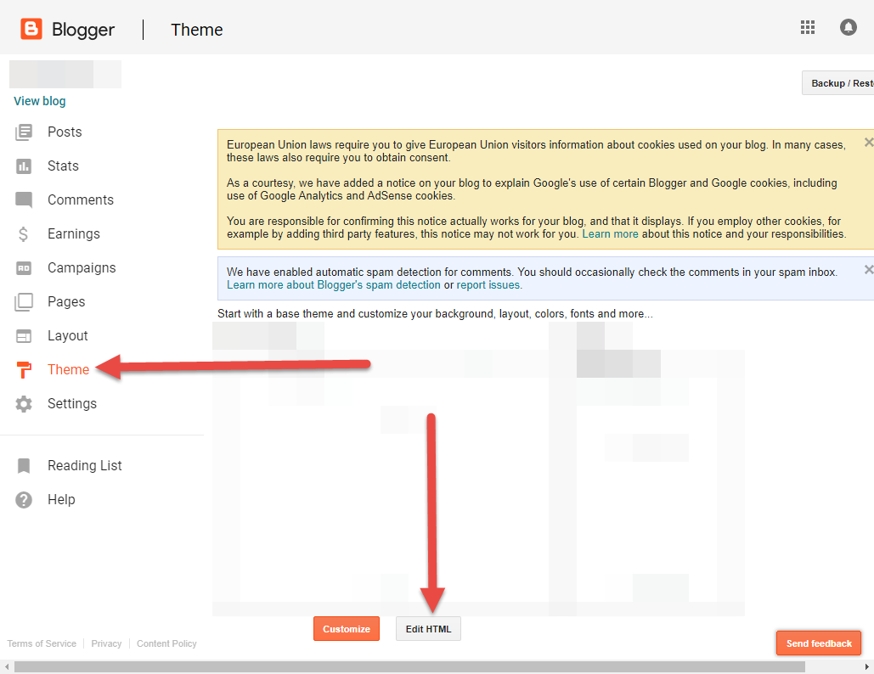Click the Pages stacked icon
Viewport: 874px width, 674px height.
pos(24,302)
